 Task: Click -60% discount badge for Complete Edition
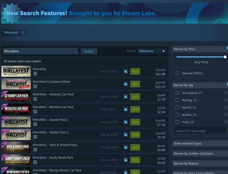point(135,84)
